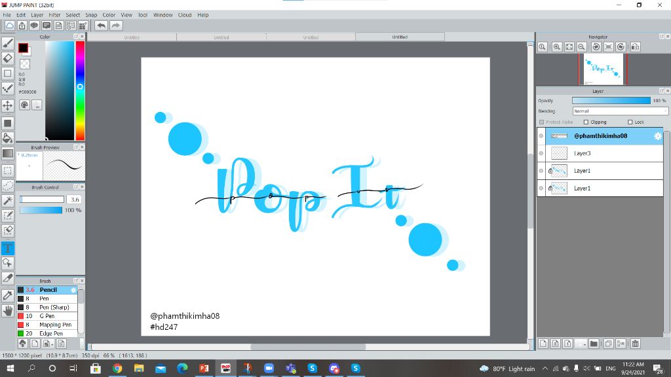
Task: Select the Bucket fill tool
Action: (x=8, y=137)
